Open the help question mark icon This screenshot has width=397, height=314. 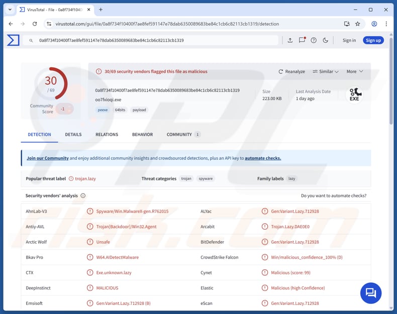coord(314,40)
